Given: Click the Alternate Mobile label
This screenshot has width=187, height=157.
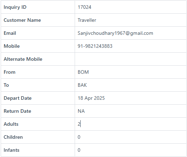Looking at the screenshot, I should pyautogui.click(x=23, y=59).
